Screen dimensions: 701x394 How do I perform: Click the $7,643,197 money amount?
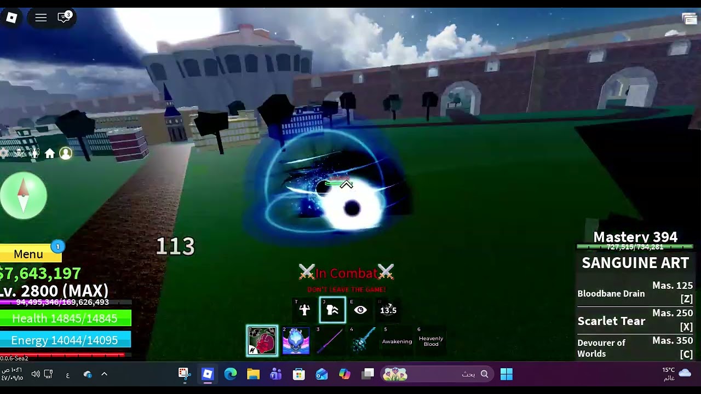coord(41,273)
